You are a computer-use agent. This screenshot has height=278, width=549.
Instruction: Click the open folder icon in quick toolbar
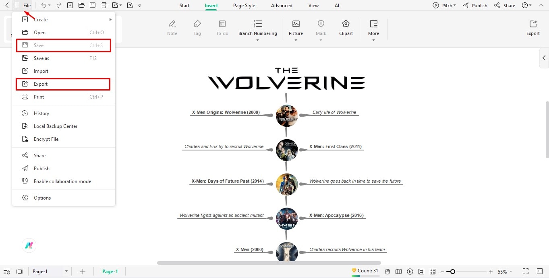pos(81,6)
